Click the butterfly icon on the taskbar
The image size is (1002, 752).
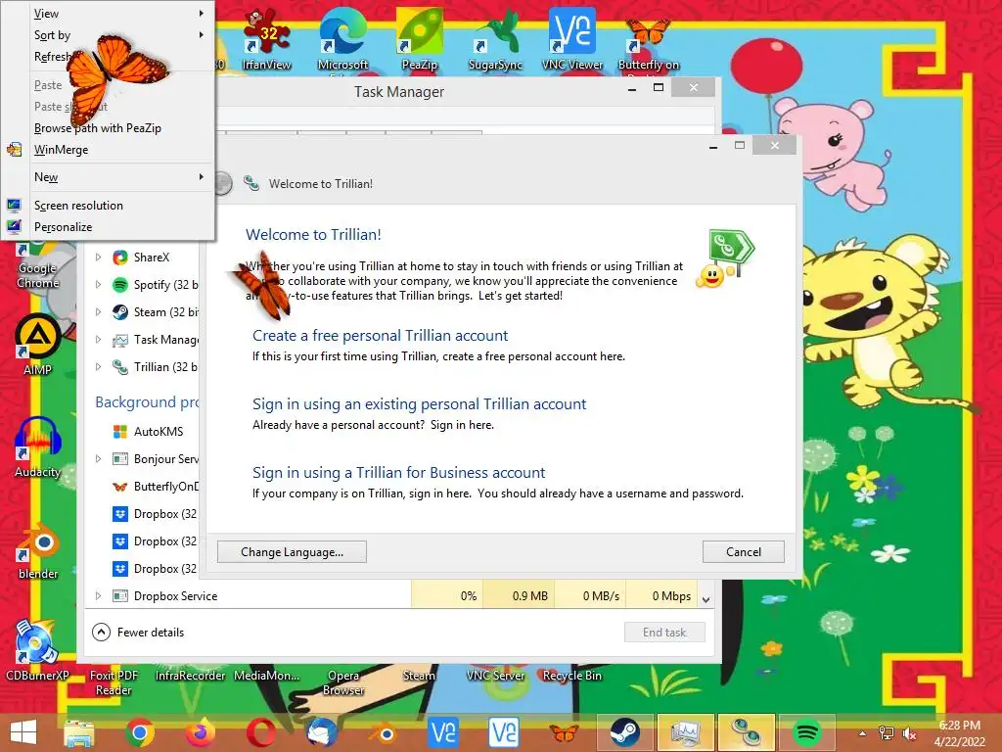pyautogui.click(x=565, y=732)
